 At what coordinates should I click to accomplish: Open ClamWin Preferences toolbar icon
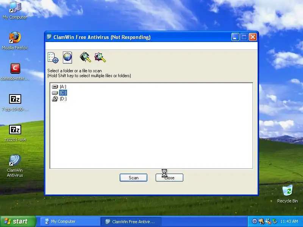53,58
